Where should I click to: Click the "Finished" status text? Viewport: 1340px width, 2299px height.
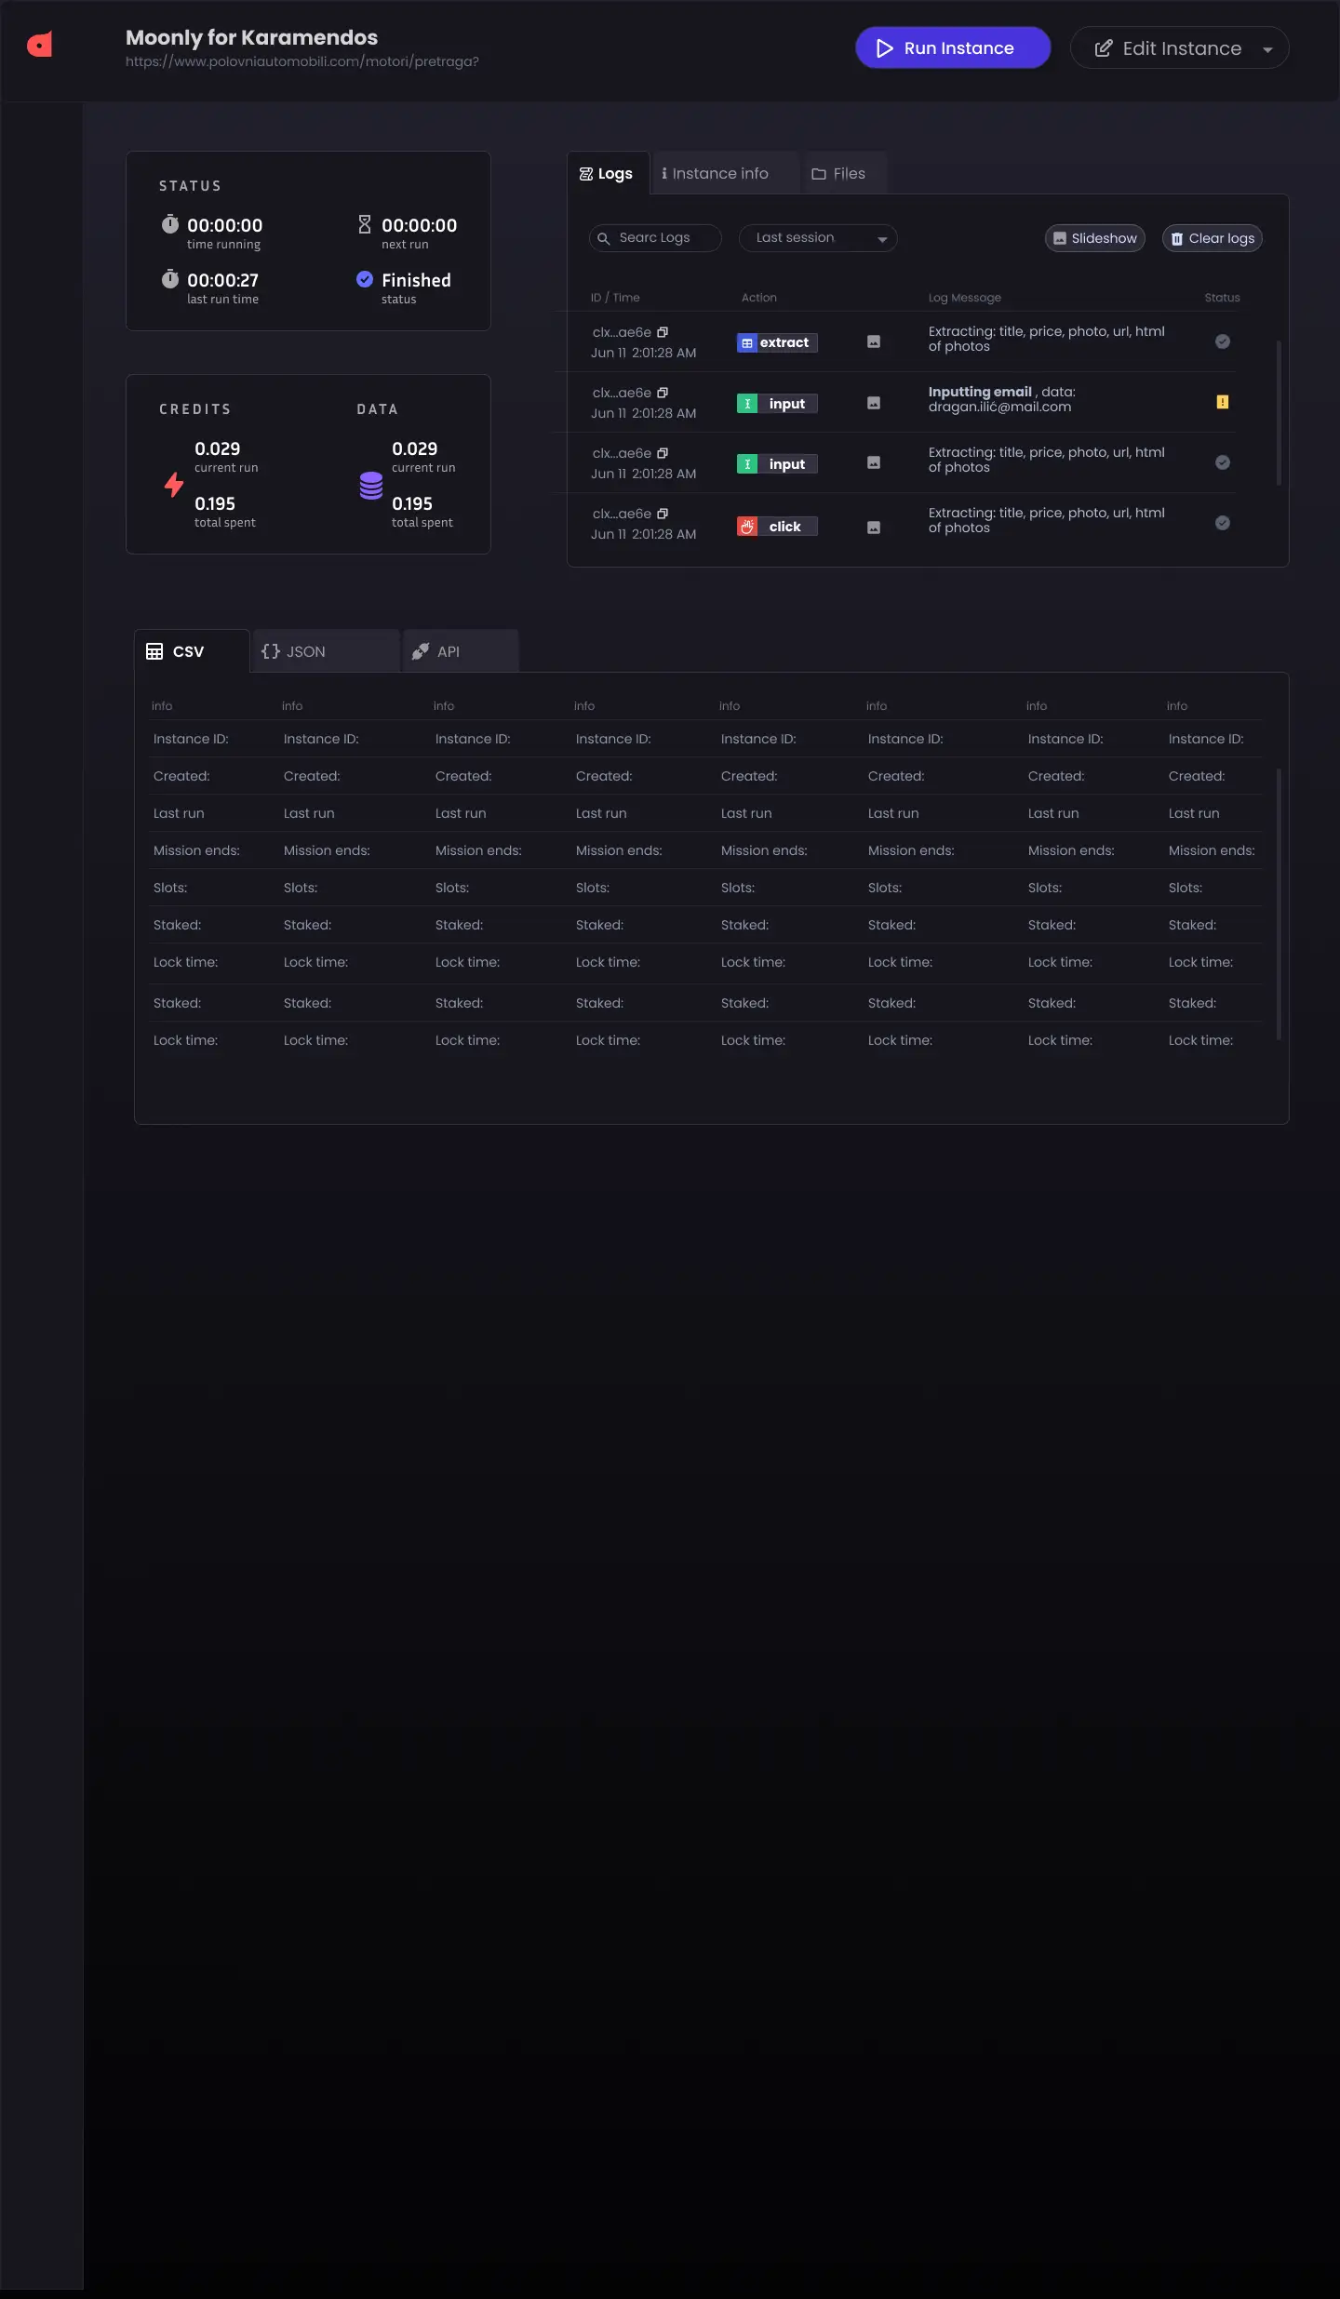416,280
